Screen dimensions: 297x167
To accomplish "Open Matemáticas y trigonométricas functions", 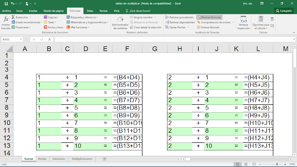I will pos(87,22).
